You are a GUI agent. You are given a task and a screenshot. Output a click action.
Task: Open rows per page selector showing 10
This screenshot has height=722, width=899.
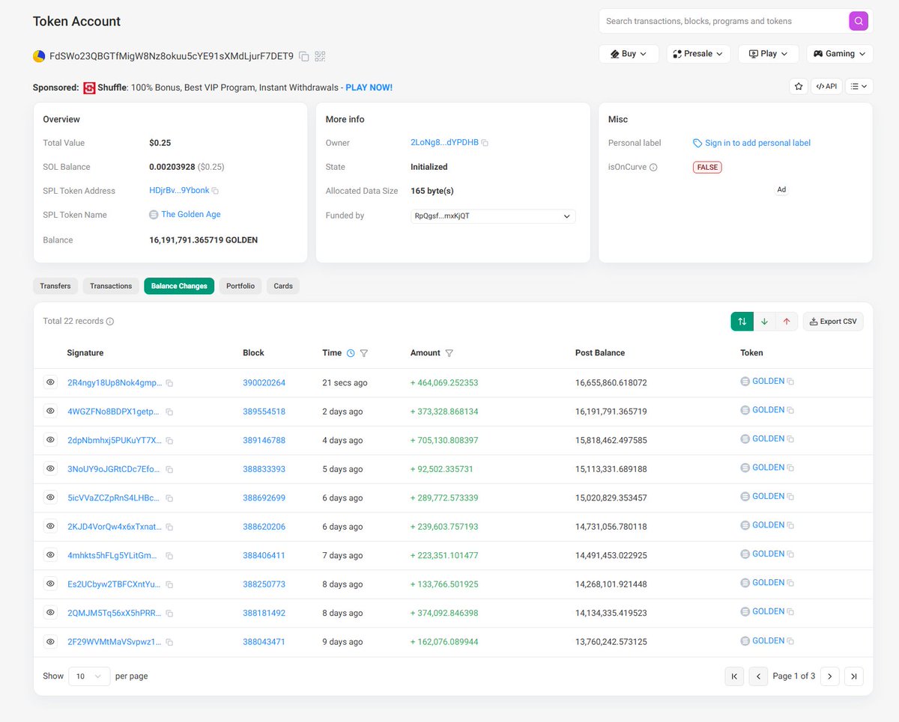pos(89,676)
